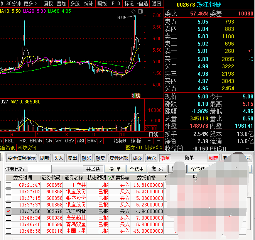Open the 叠加 overlay menu
The width and height of the screenshot is (255, 240).
click(61, 3)
